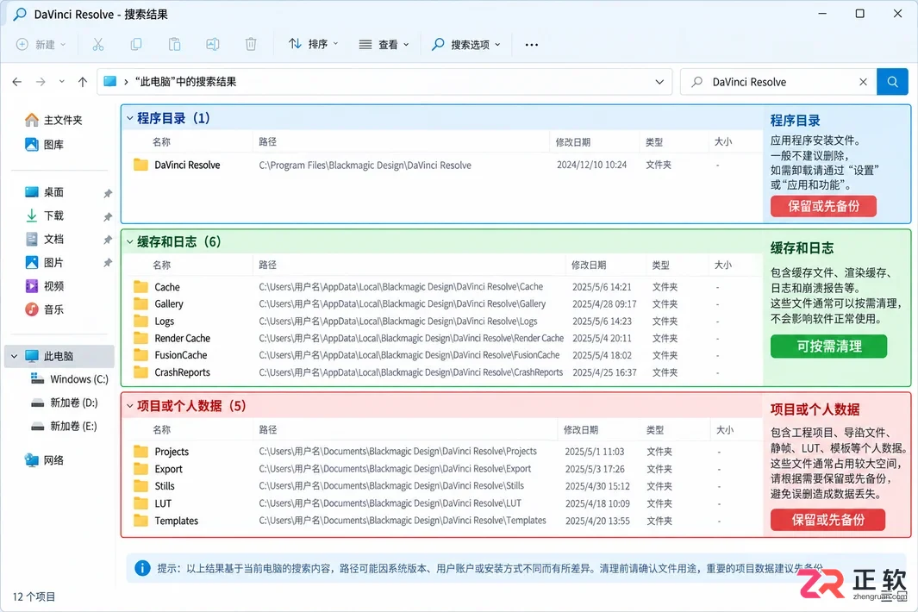Click 保留或先备份 button in 项目或个人数据 panel
This screenshot has width=918, height=612.
tap(827, 520)
